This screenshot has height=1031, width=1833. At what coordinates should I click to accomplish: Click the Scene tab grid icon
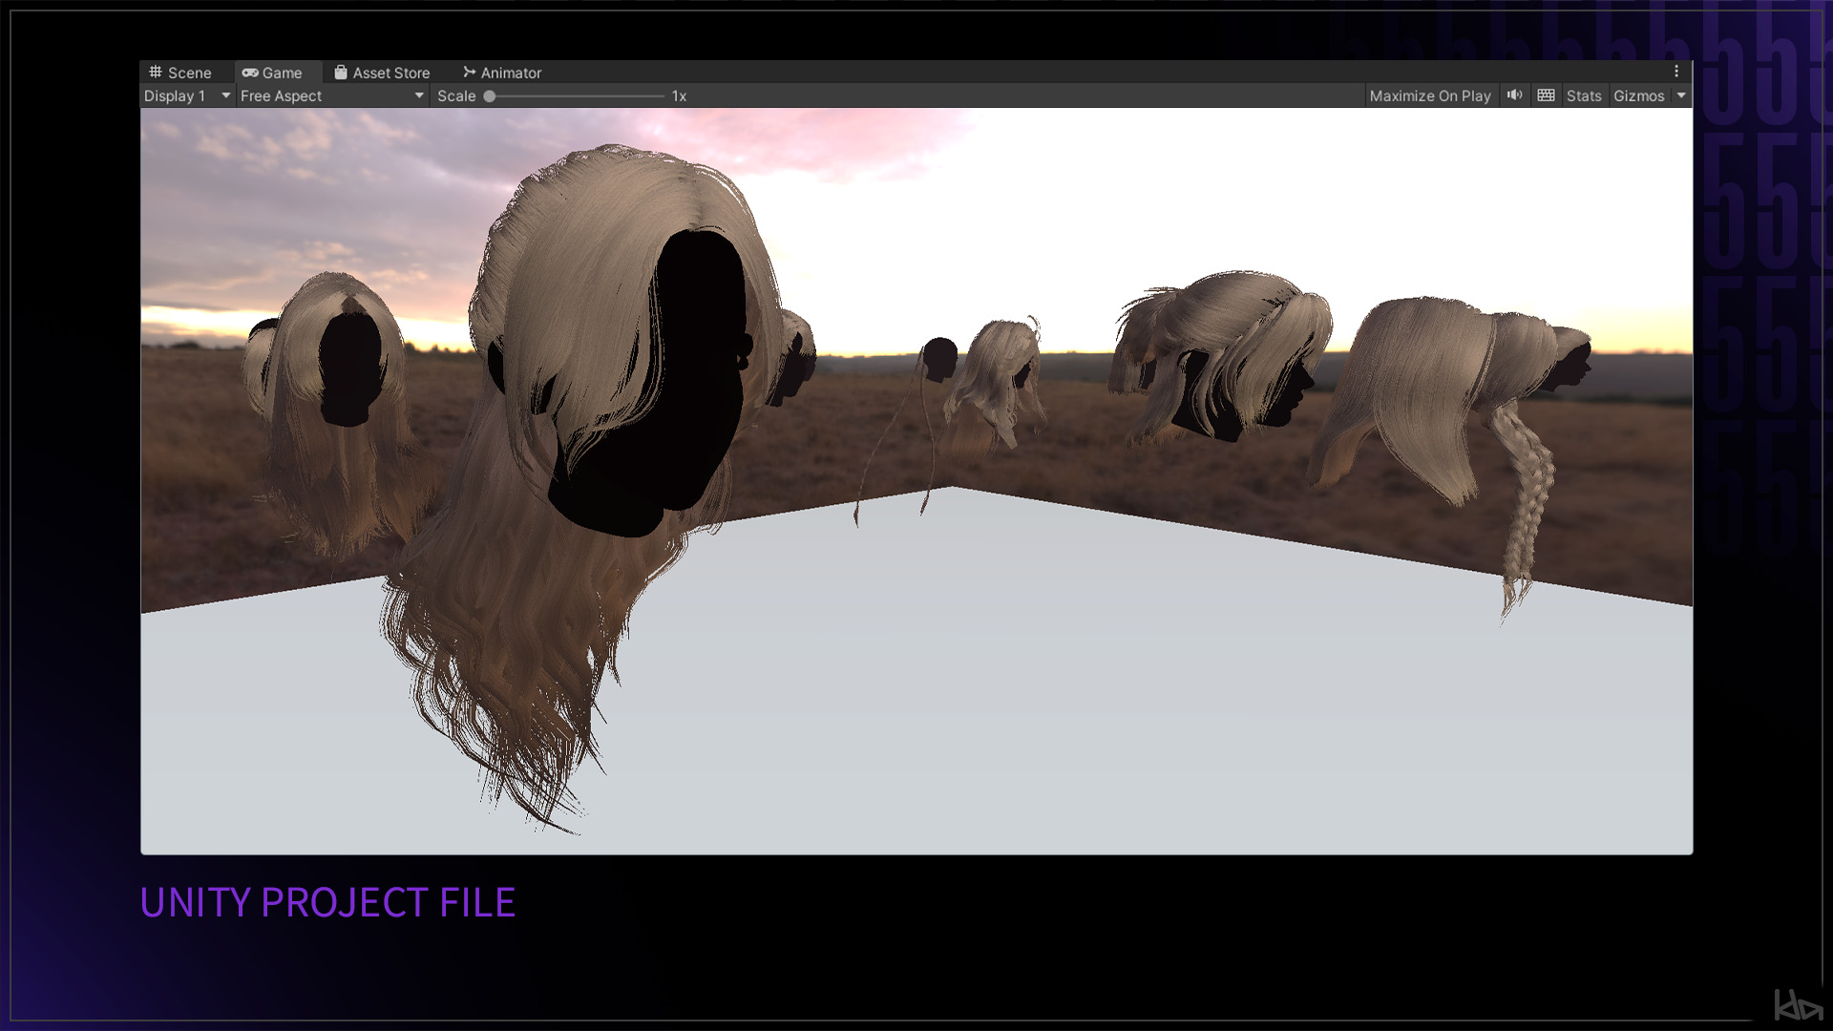click(156, 73)
